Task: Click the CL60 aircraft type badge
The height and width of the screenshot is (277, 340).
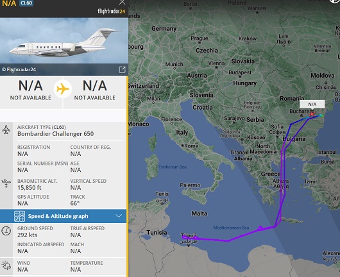Action: [x=26, y=3]
